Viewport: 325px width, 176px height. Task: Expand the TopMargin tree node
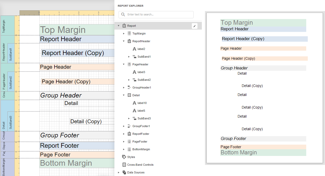coord(124,33)
